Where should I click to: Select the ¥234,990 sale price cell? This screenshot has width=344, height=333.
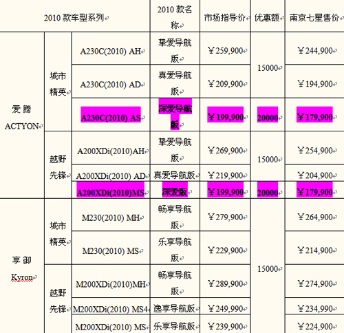coord(314,306)
